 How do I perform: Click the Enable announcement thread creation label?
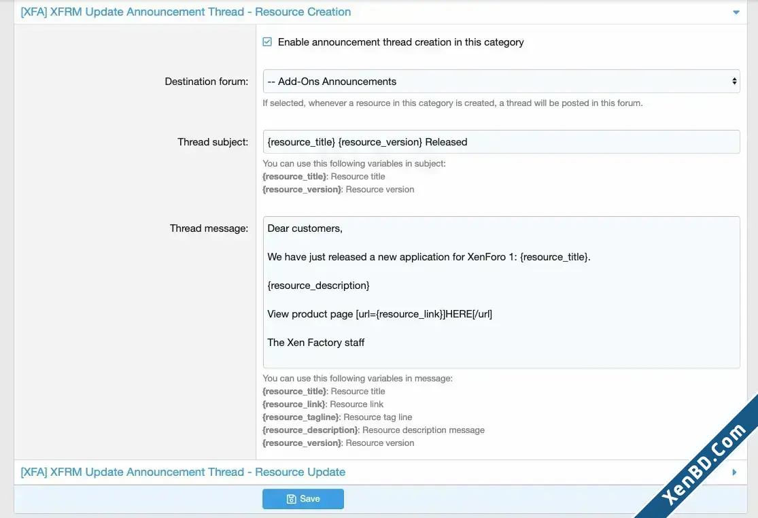point(400,42)
